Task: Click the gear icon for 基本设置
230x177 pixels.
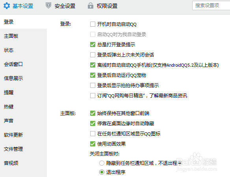Action: pos(7,6)
